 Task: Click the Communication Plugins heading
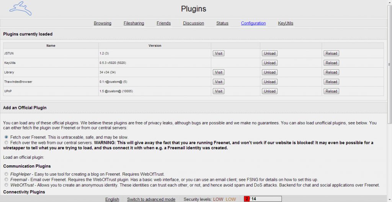[27, 166]
